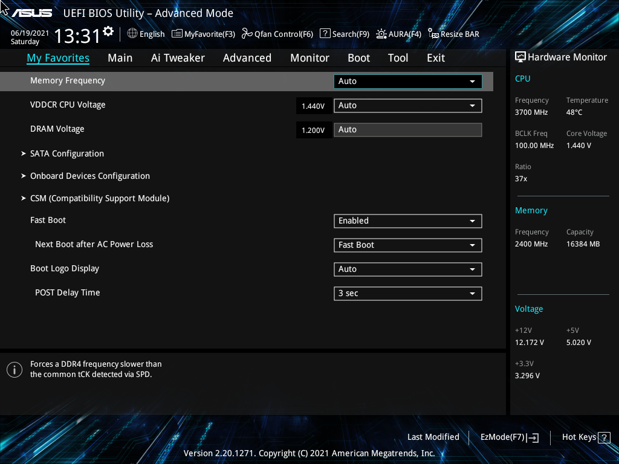Click the Hardware Monitor panel icon
Screen dimensions: 619x464
(520, 56)
